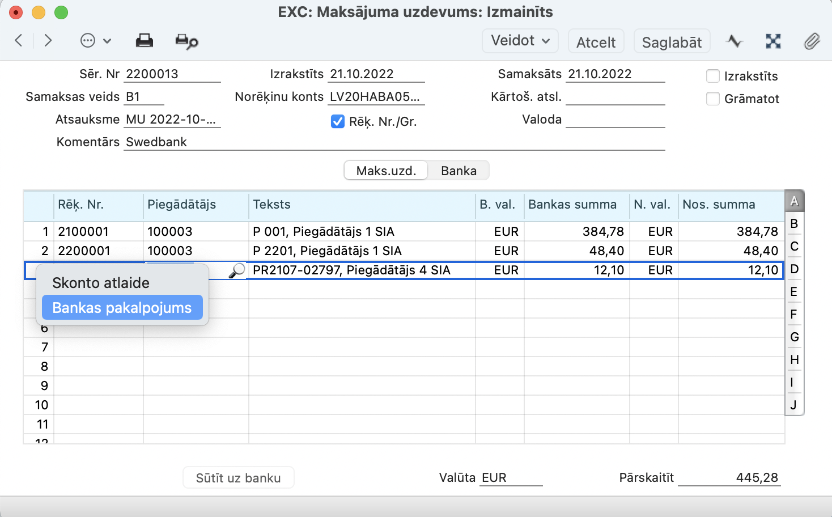Click magnifier lookup icon in supplier cell
832x517 pixels.
[236, 270]
